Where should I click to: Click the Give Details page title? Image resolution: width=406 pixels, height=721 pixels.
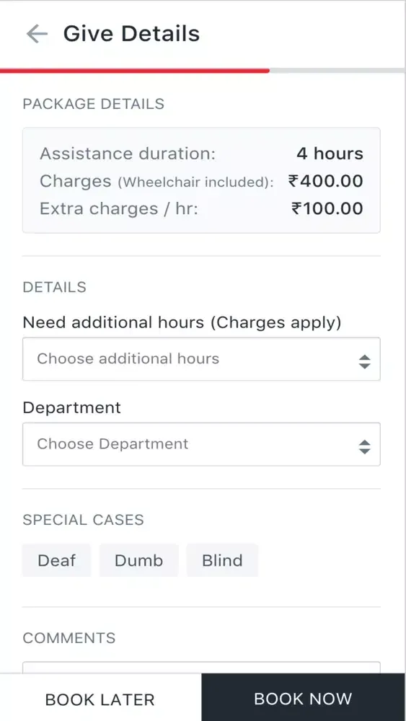(131, 34)
